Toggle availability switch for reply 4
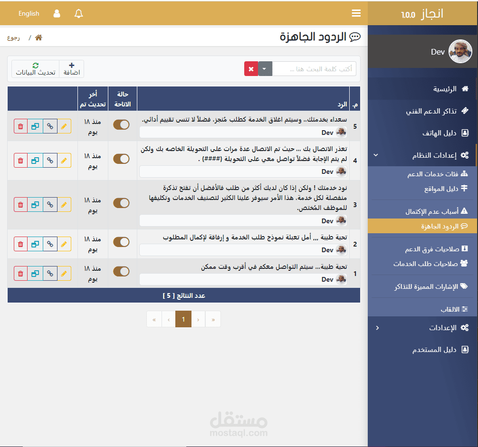478x447 pixels. coord(121,159)
